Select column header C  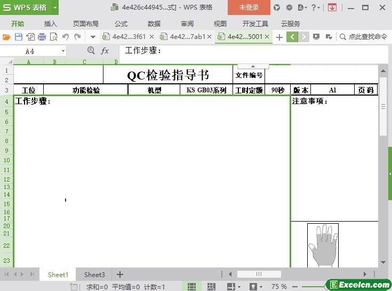coord(84,62)
